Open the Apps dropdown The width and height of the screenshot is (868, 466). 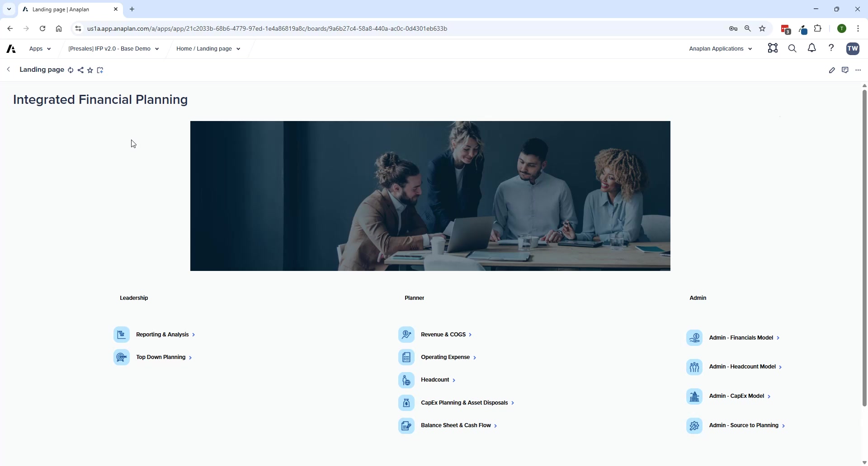click(x=40, y=49)
